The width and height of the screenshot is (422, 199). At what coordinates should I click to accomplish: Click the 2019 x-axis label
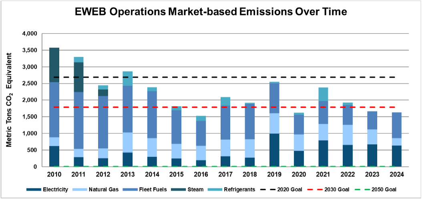[274, 175]
